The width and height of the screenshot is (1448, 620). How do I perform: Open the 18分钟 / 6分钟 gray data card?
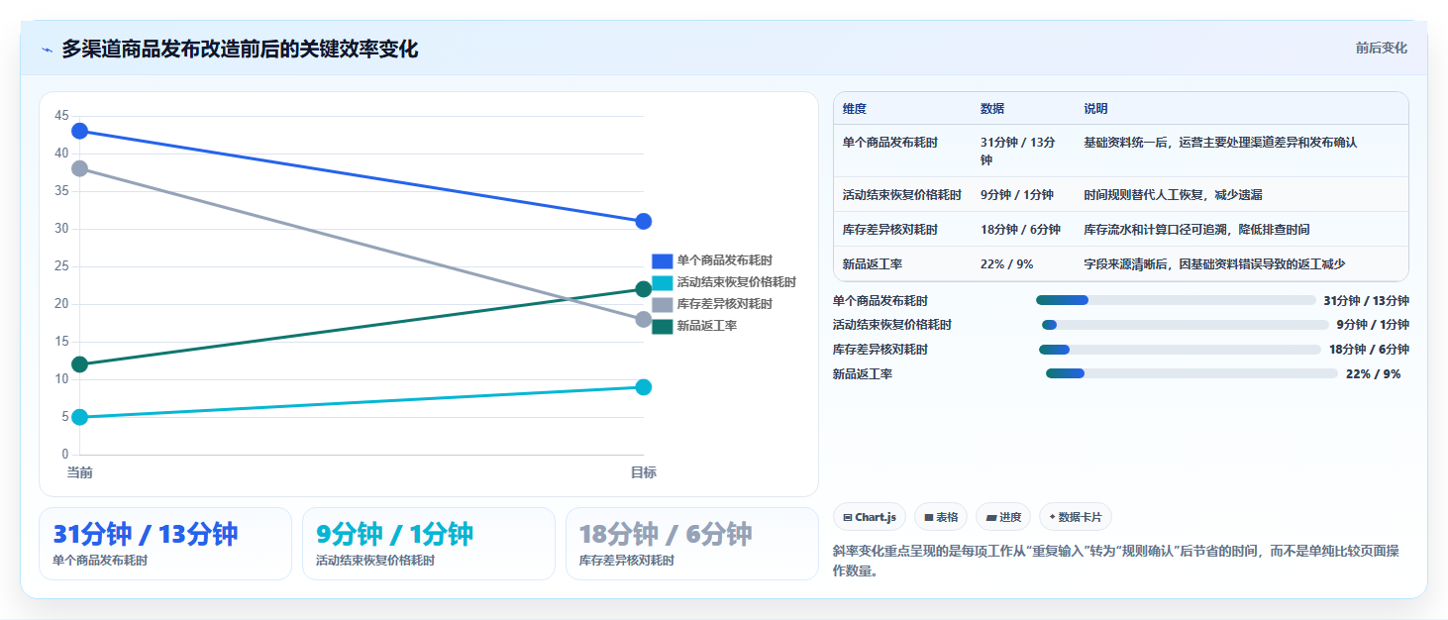[x=692, y=544]
